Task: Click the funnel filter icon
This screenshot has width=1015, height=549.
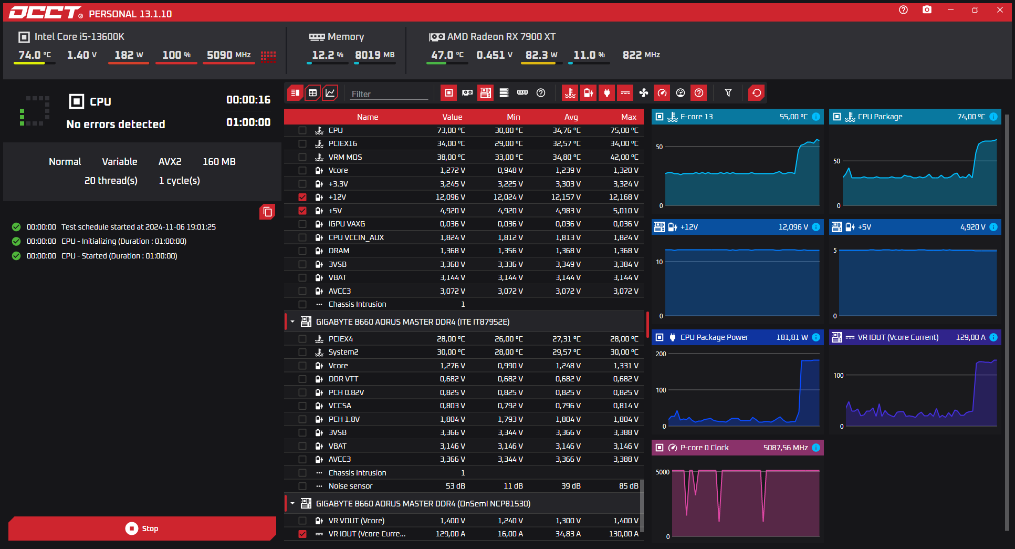Action: (728, 93)
